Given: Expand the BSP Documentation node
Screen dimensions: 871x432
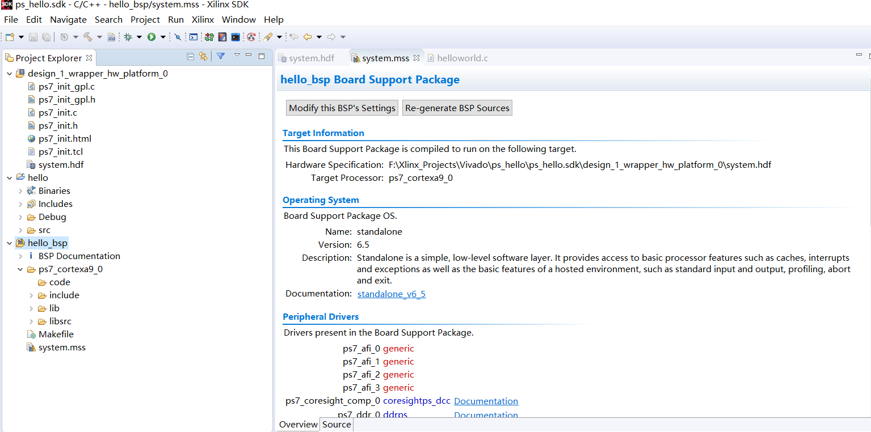Looking at the screenshot, I should [x=20, y=256].
